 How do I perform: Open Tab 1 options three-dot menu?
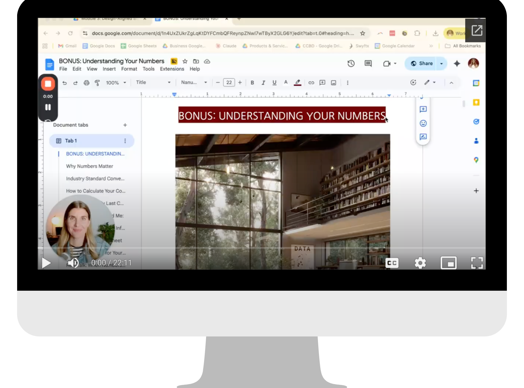[x=125, y=141]
